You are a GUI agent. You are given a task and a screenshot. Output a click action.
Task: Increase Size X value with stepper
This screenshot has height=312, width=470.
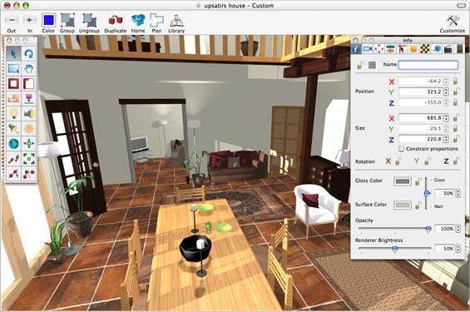pos(447,116)
